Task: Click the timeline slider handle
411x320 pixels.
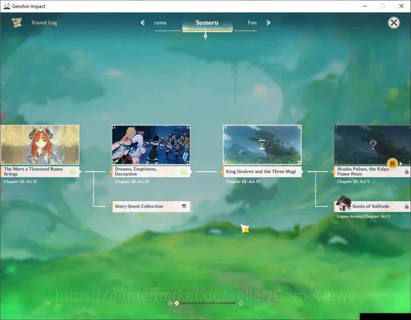Action: tap(177, 303)
